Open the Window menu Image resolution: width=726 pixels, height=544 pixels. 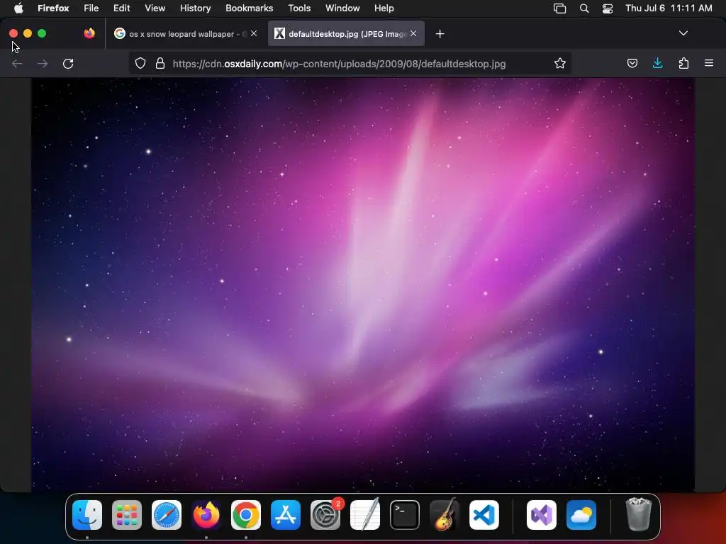(342, 8)
